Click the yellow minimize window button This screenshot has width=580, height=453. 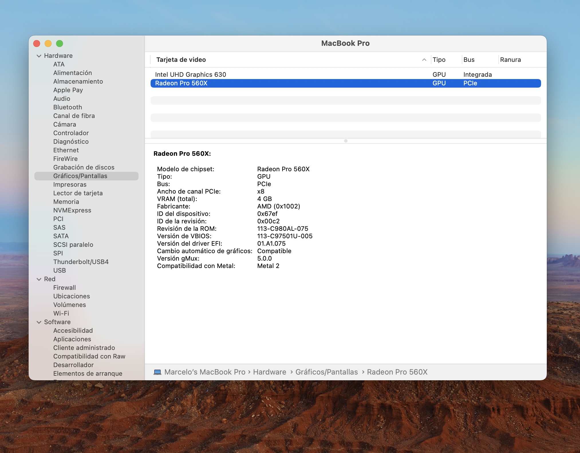pyautogui.click(x=48, y=44)
